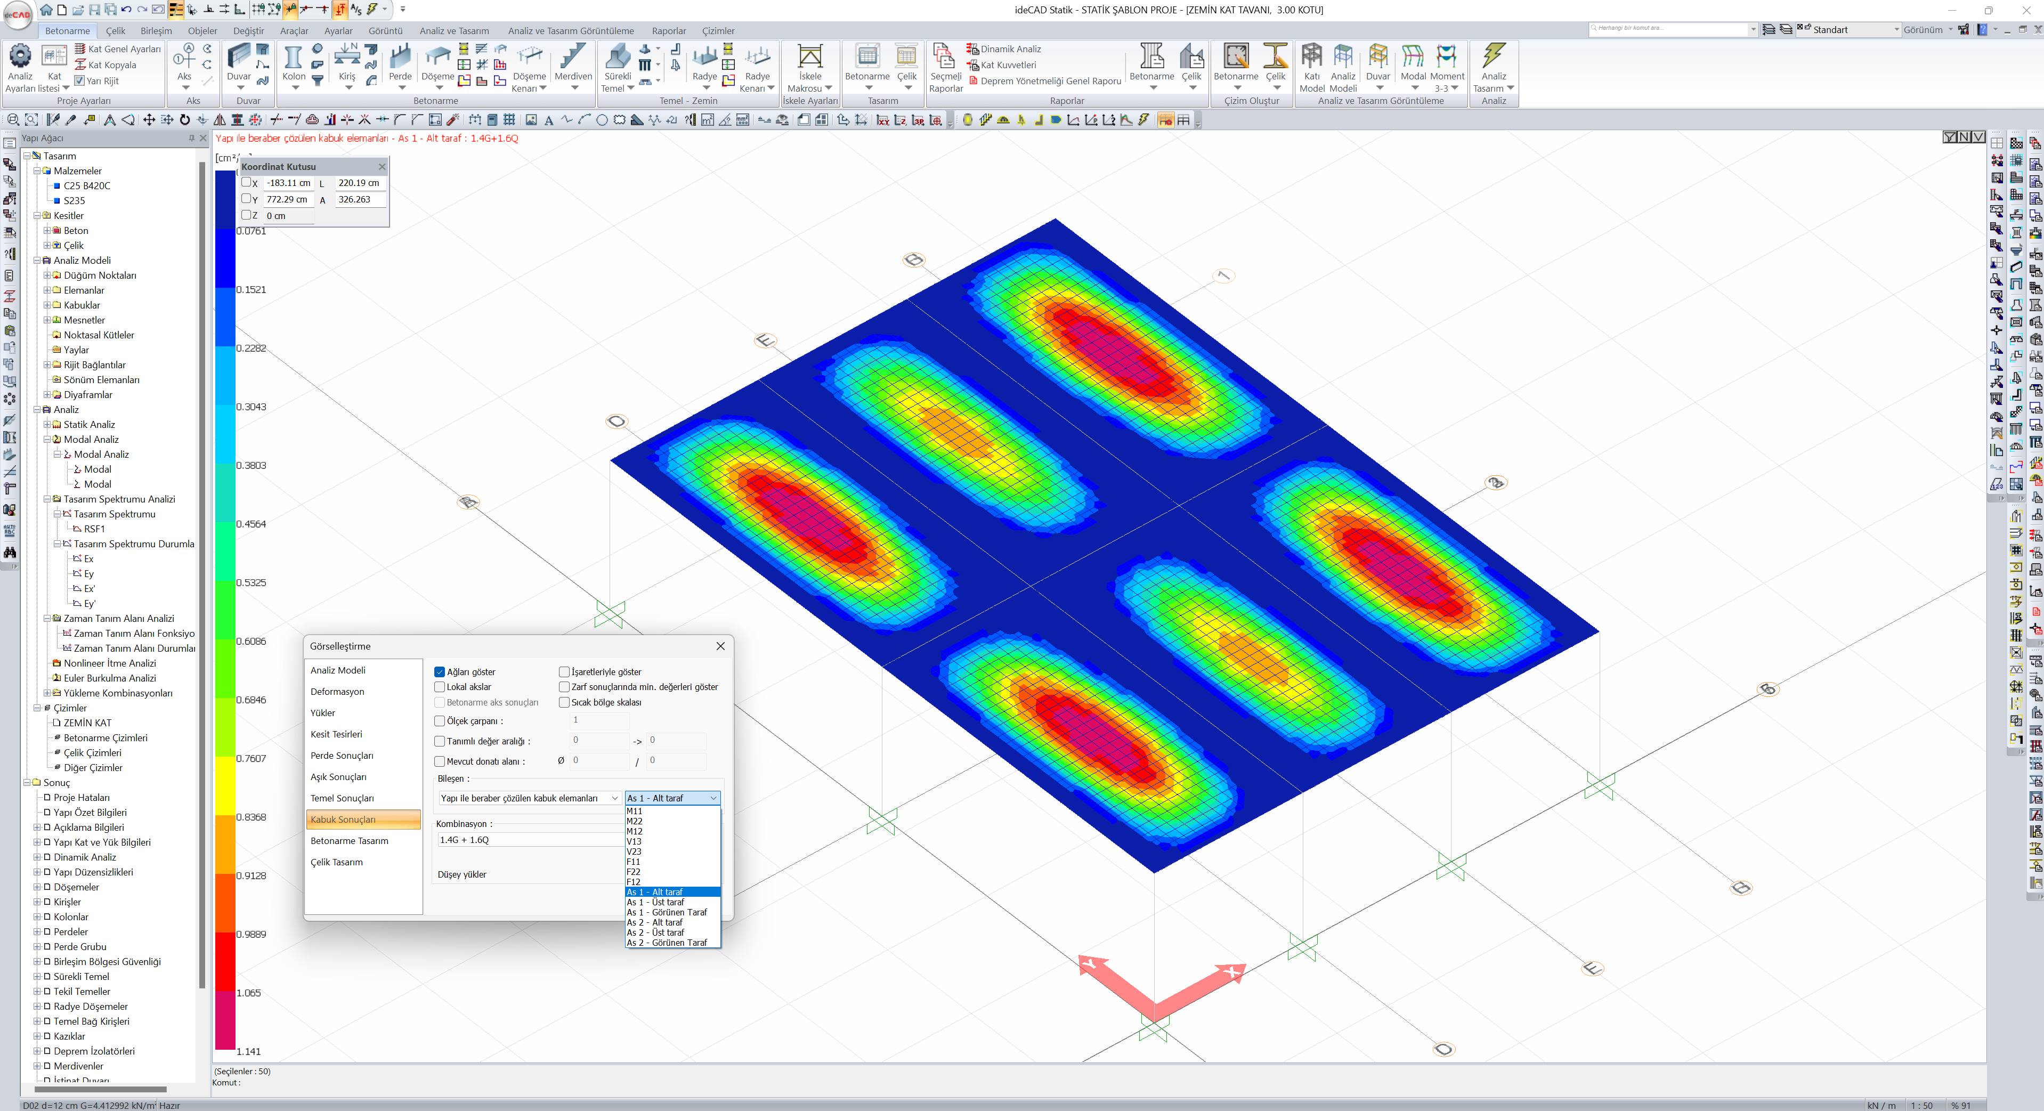Expand the Döşemeler tree node
This screenshot has height=1111, width=2044.
[36, 887]
